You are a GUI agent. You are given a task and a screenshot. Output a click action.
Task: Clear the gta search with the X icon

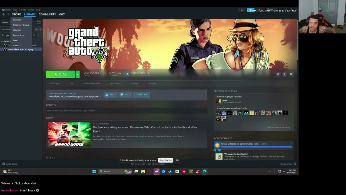(x=34, y=35)
